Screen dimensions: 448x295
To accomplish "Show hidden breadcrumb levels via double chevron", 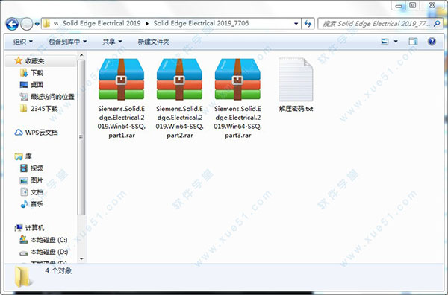I will [56, 23].
